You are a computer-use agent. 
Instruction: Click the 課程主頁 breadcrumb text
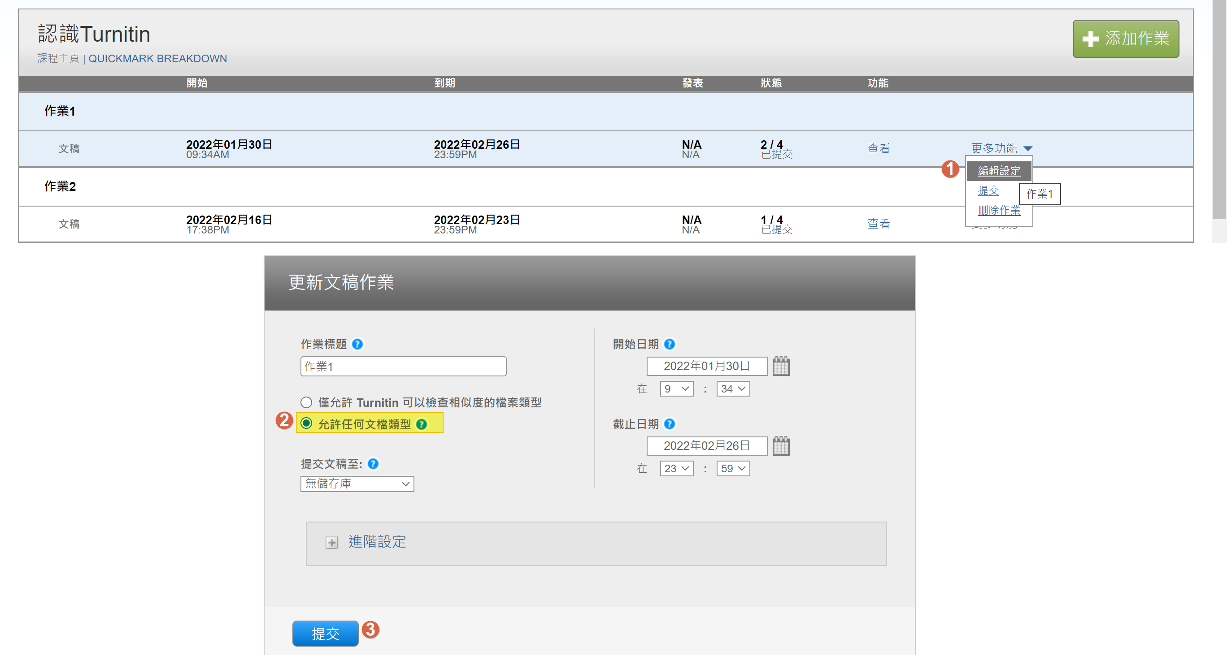coord(58,59)
